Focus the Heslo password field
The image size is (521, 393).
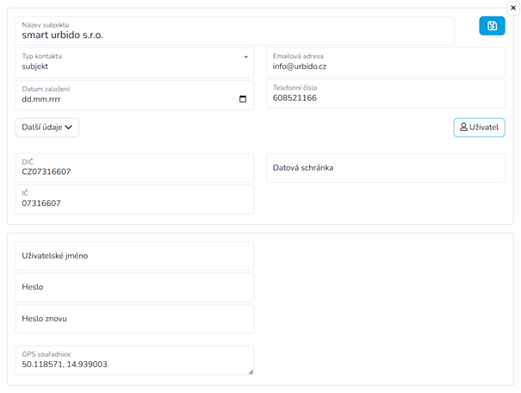click(135, 288)
